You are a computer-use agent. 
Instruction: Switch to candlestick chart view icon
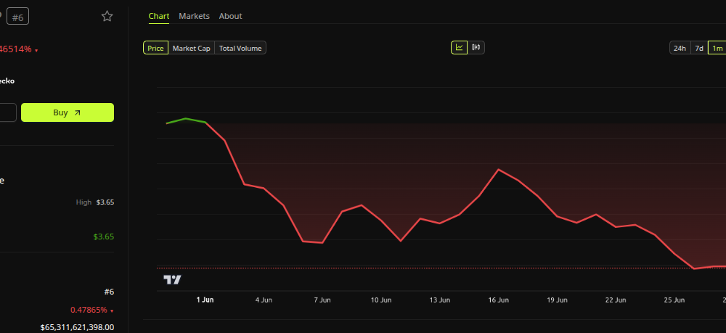(476, 48)
